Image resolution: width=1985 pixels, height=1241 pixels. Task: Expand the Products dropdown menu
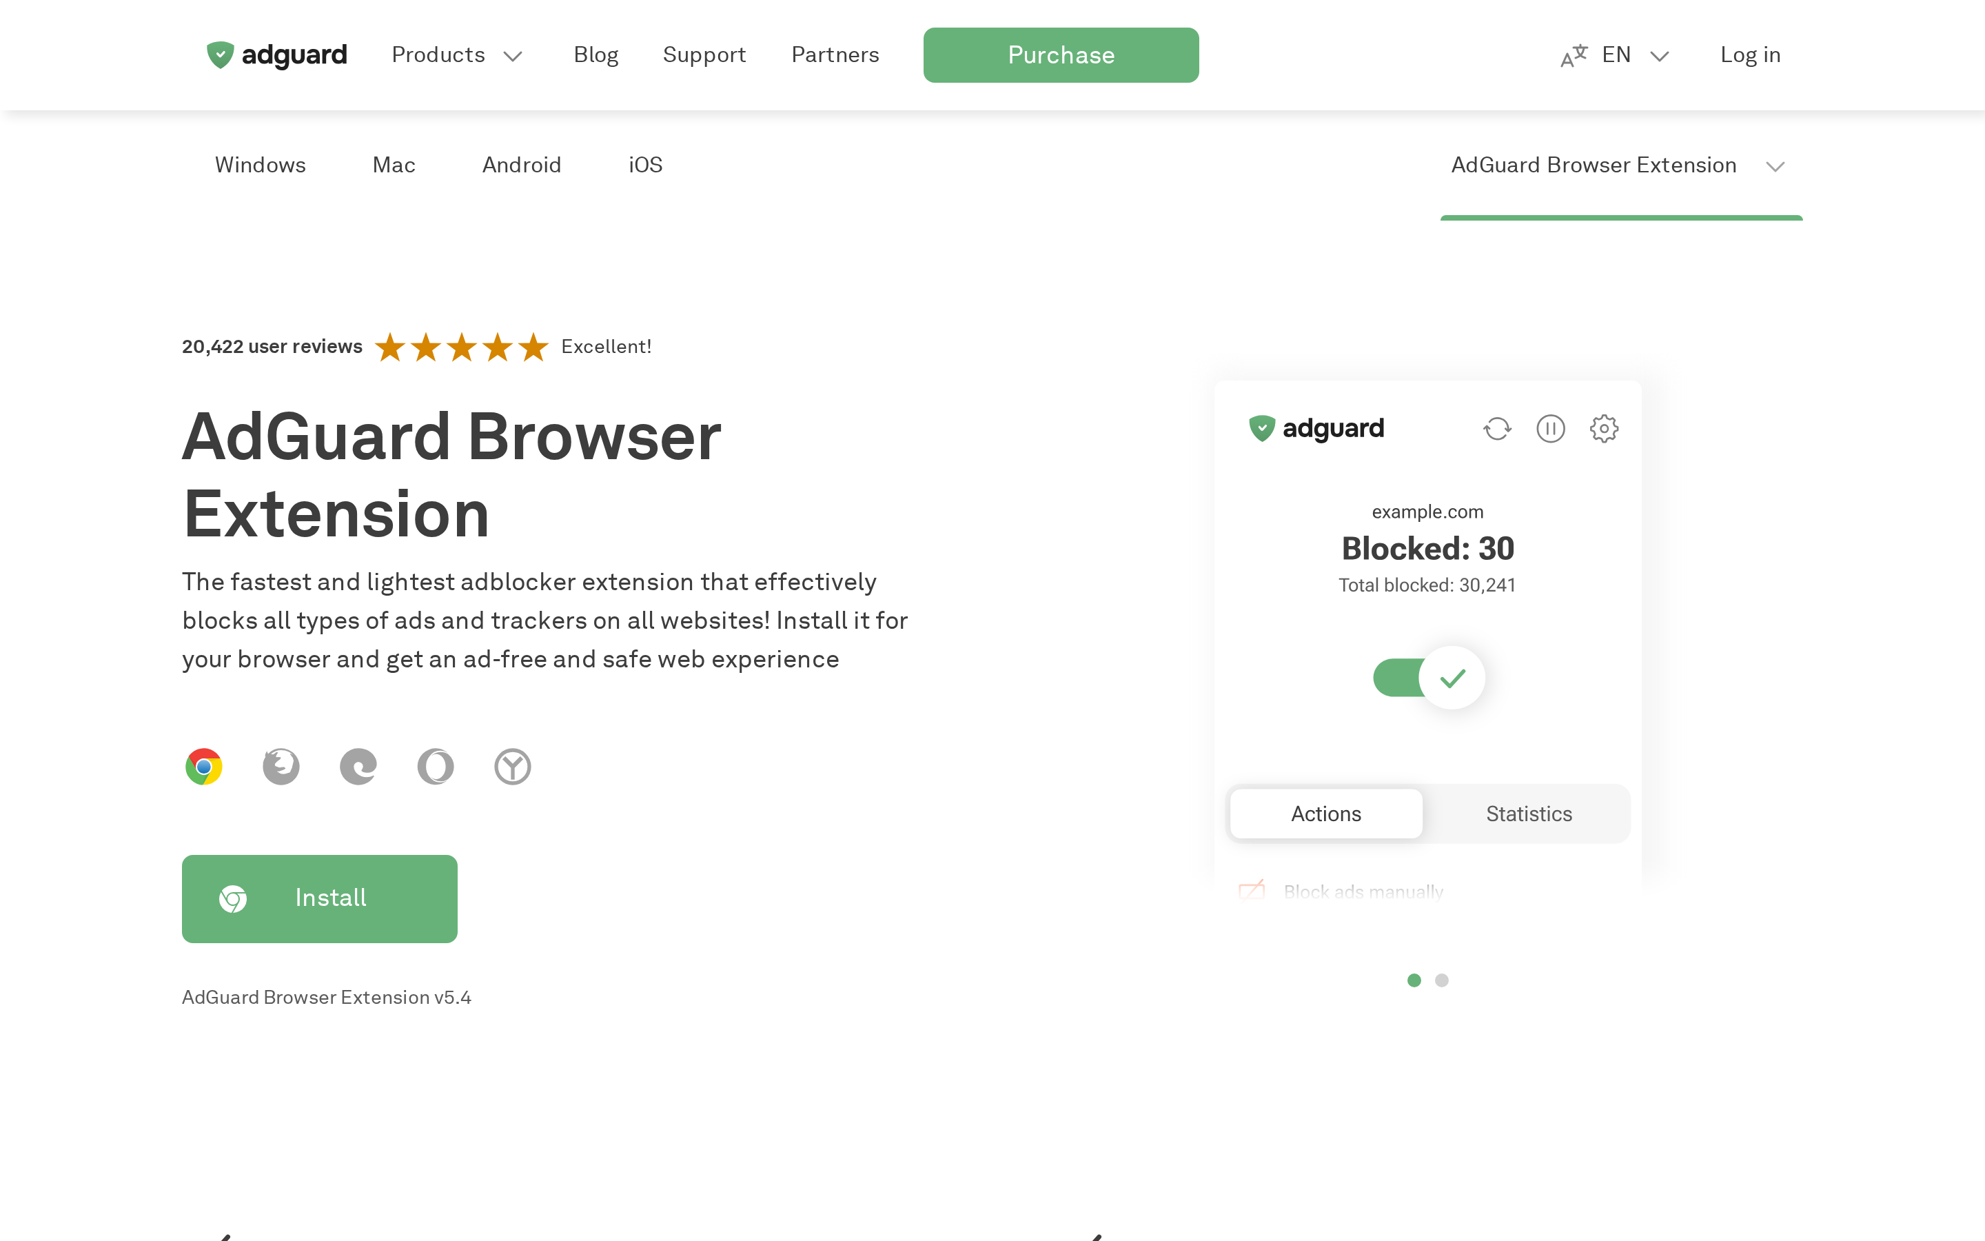click(x=458, y=55)
